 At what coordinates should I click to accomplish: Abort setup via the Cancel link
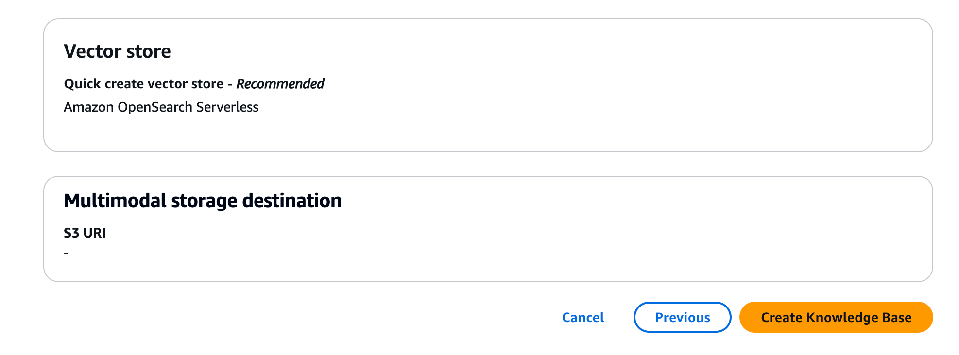pyautogui.click(x=582, y=317)
